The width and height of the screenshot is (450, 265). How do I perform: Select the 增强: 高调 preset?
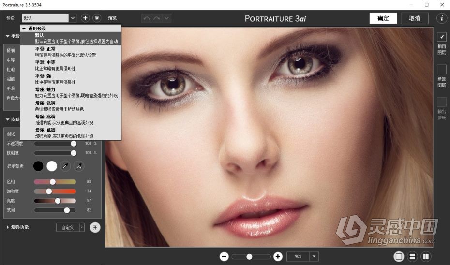71,119
